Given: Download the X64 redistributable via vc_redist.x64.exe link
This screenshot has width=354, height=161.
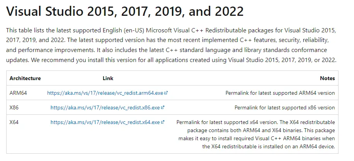Looking at the screenshot, I should click(x=105, y=122).
